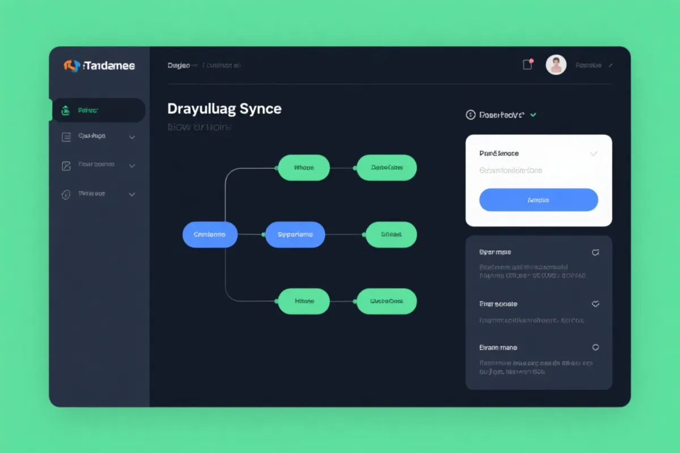This screenshot has width=680, height=453.
Task: Select the highlighted first sidebar menu item
Action: coord(99,110)
